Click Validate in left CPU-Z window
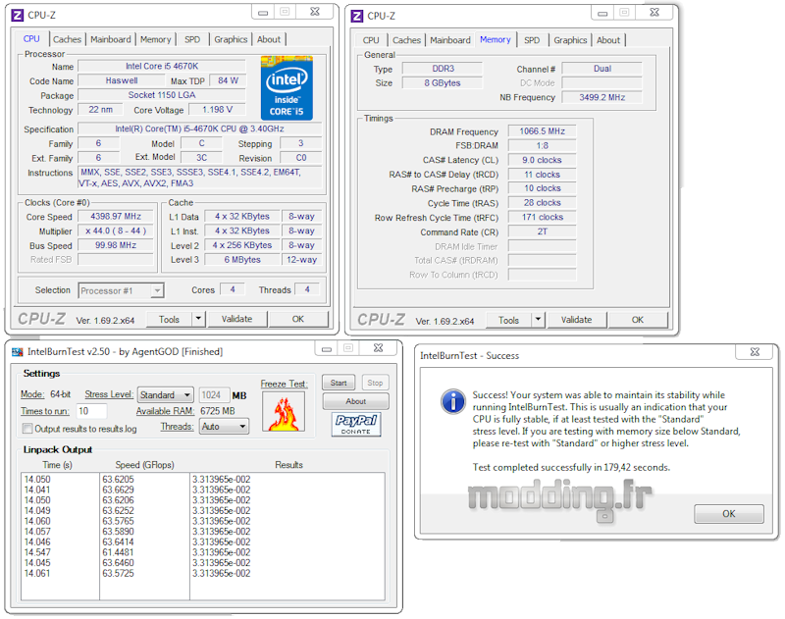This screenshot has width=785, height=619. coord(236,319)
